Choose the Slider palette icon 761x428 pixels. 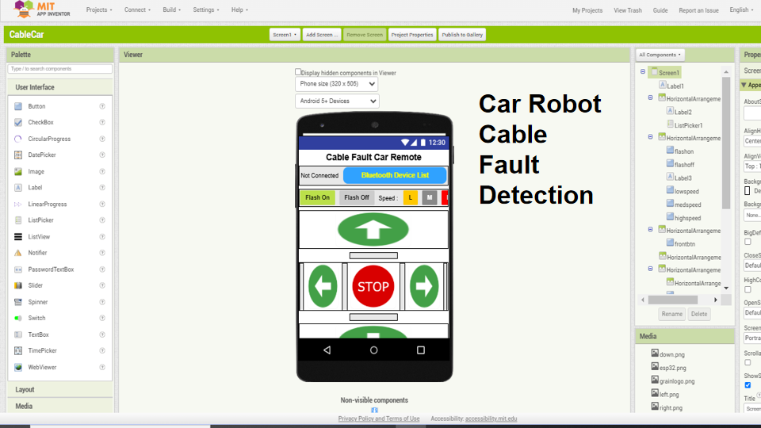[18, 285]
